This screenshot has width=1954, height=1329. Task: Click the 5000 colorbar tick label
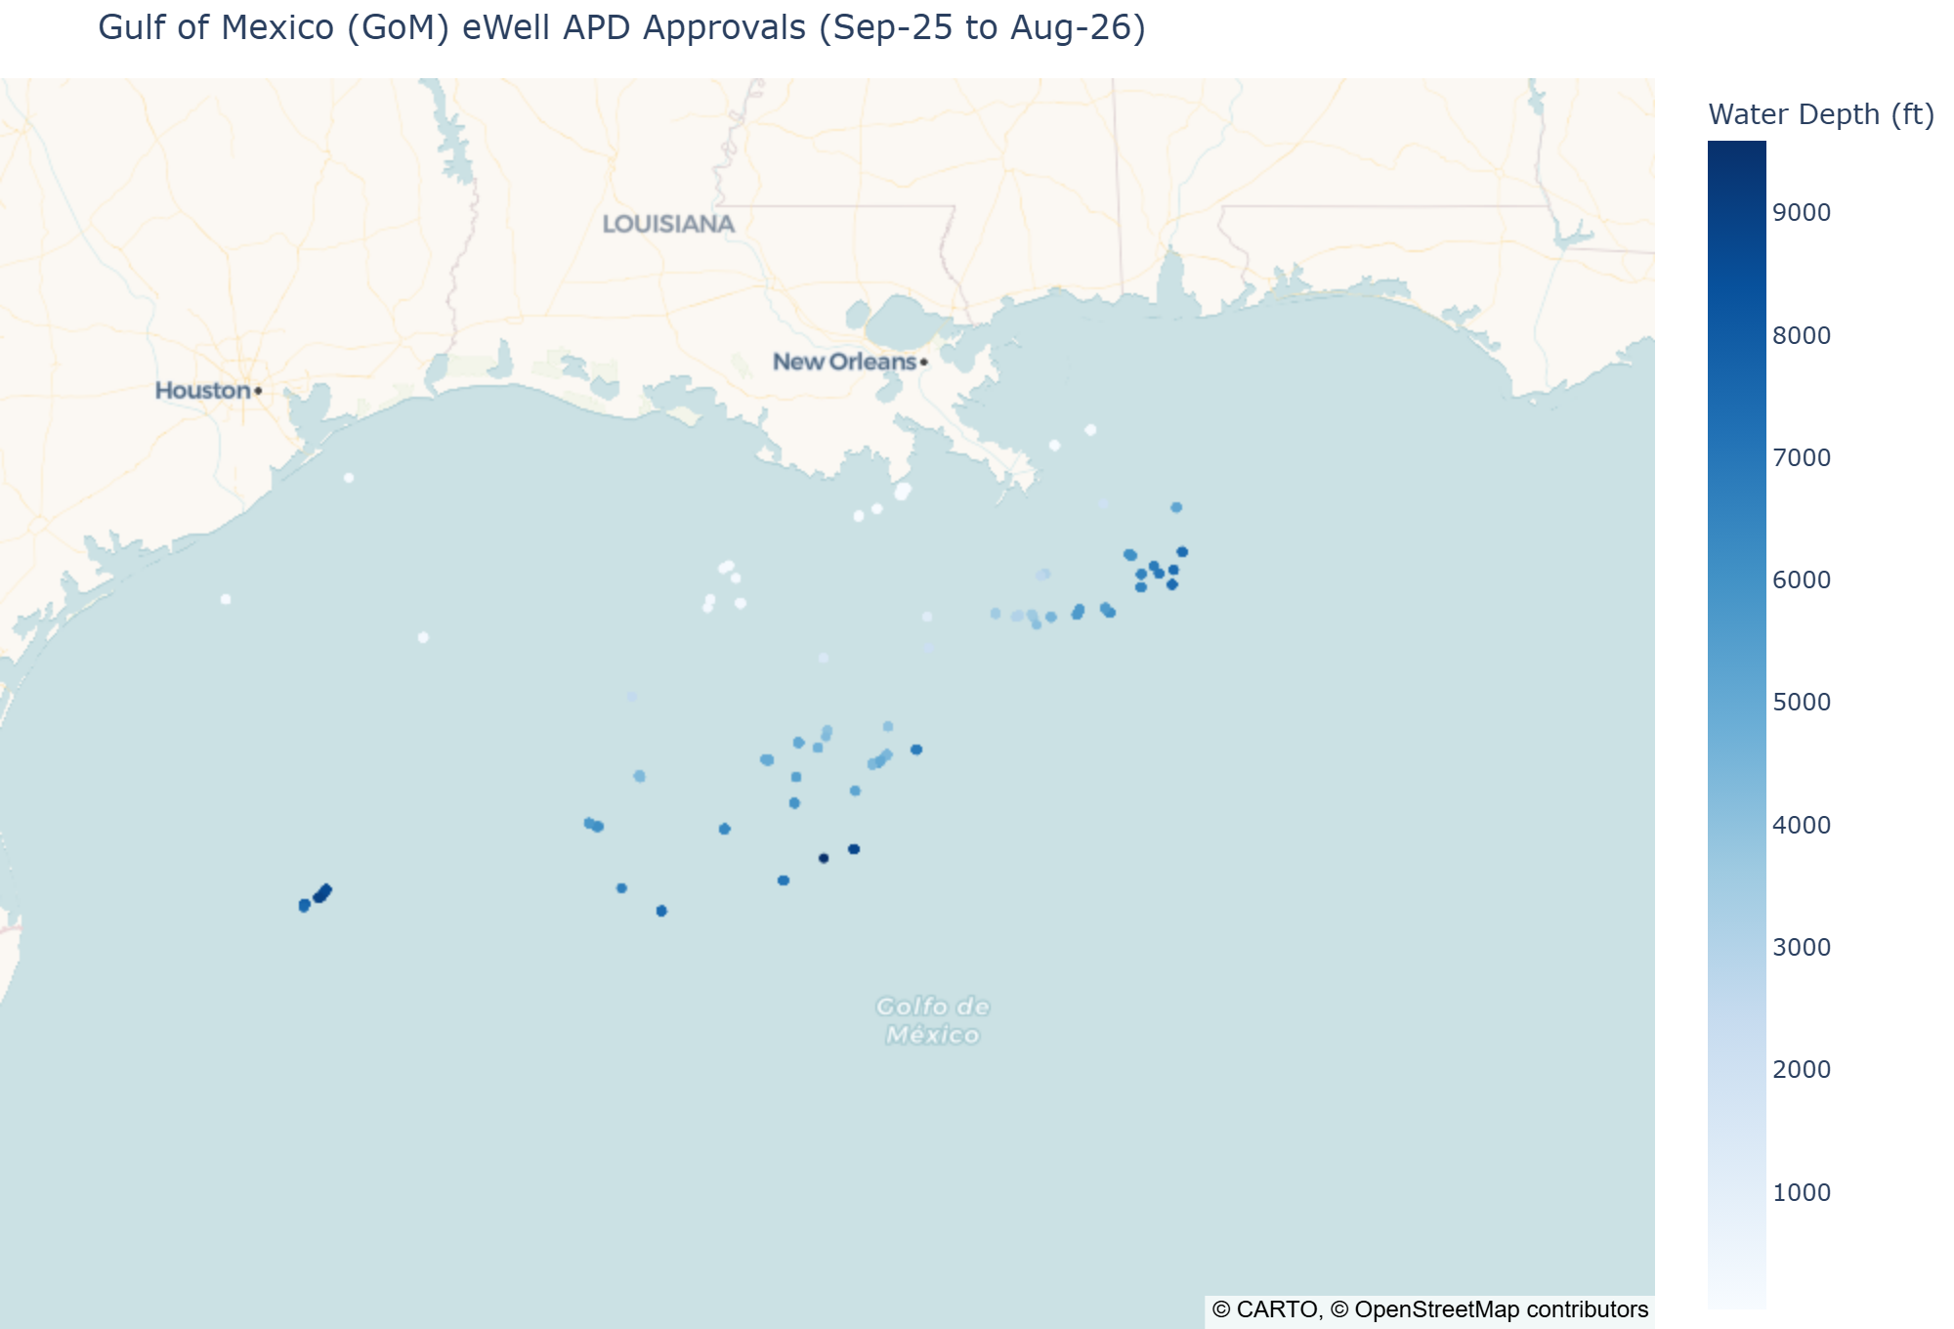[x=1802, y=702]
